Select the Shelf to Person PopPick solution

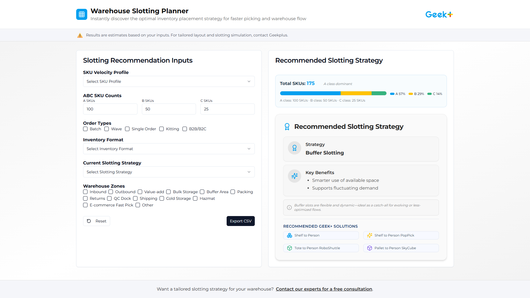click(x=401, y=235)
